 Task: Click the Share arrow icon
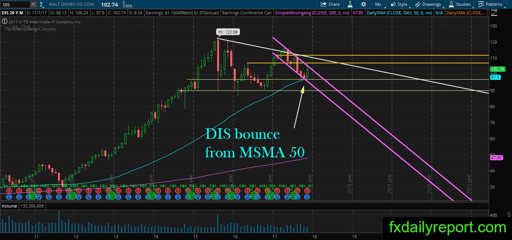(323, 4)
